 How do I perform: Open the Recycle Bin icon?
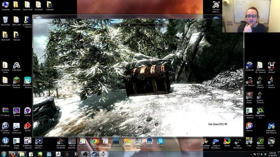(x=5, y=21)
